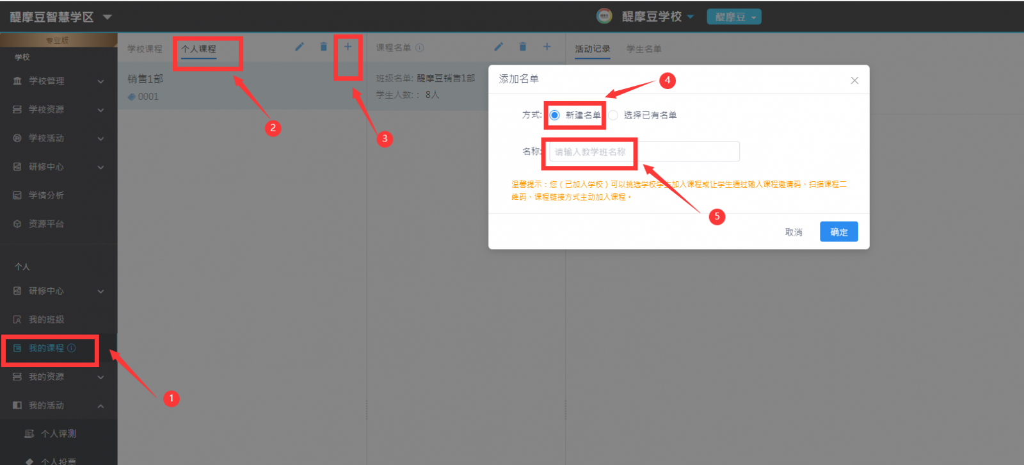The image size is (1024, 465).
Task: Switch to the 学校课程 tab
Action: pyautogui.click(x=145, y=49)
